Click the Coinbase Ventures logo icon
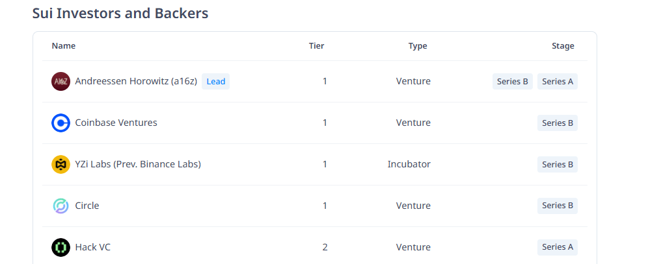This screenshot has width=648, height=264. 61,123
